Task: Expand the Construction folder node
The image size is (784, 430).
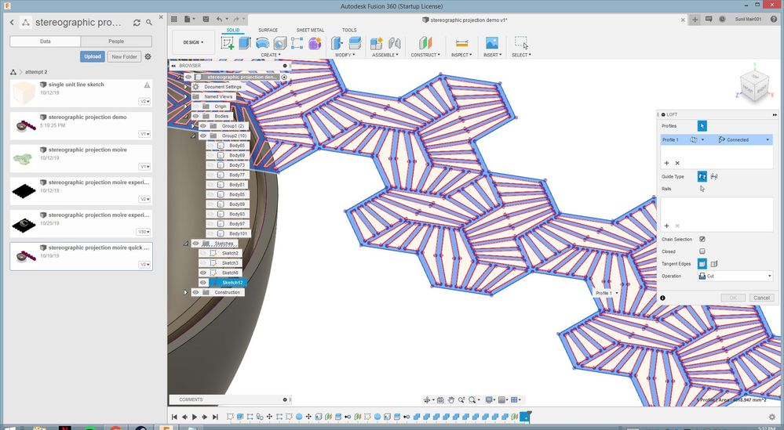Action: click(x=186, y=292)
